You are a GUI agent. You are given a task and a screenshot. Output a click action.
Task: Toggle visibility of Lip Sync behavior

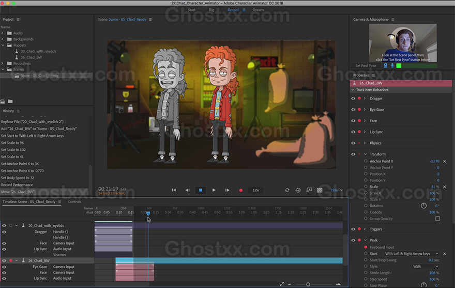pyautogui.click(x=353, y=132)
